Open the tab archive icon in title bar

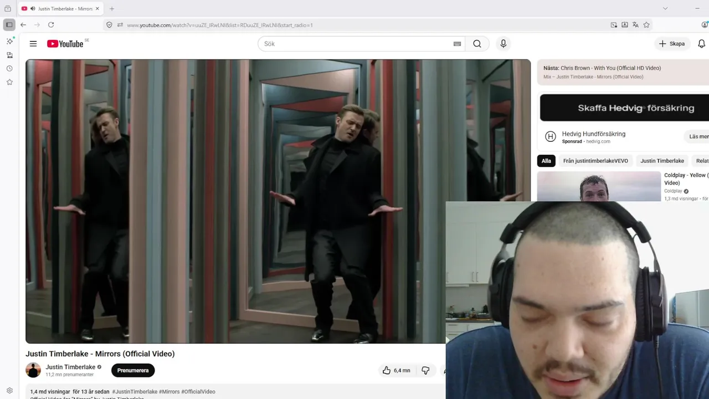tap(8, 8)
